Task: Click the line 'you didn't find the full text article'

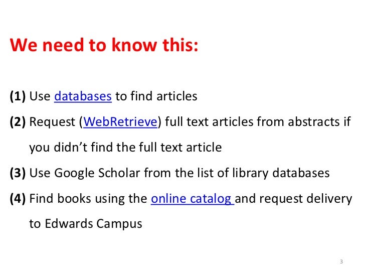Action: 125,148
